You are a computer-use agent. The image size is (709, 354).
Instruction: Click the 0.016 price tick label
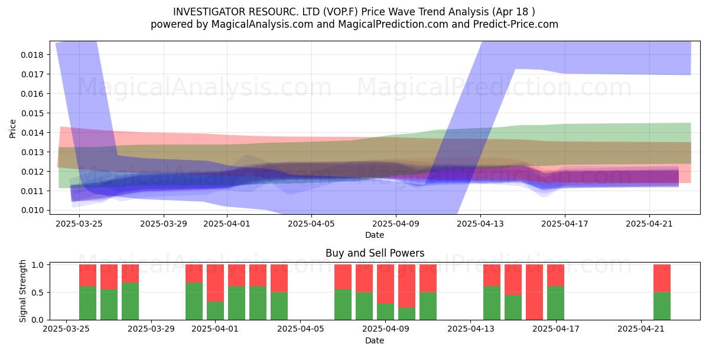click(x=33, y=94)
